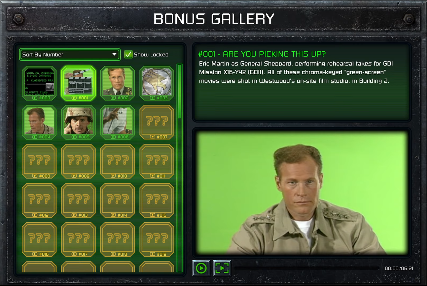427x286 pixels.
Task: Select the #005 soldier with helmet thumbnail
Action: 78,122
